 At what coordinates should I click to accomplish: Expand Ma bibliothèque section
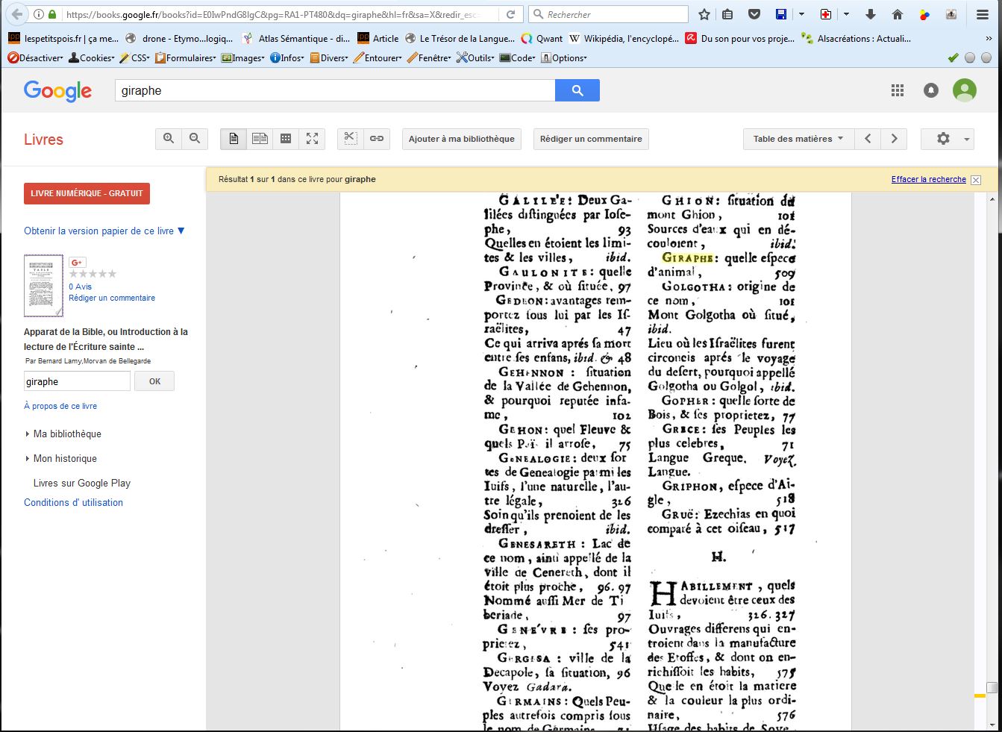click(x=67, y=434)
